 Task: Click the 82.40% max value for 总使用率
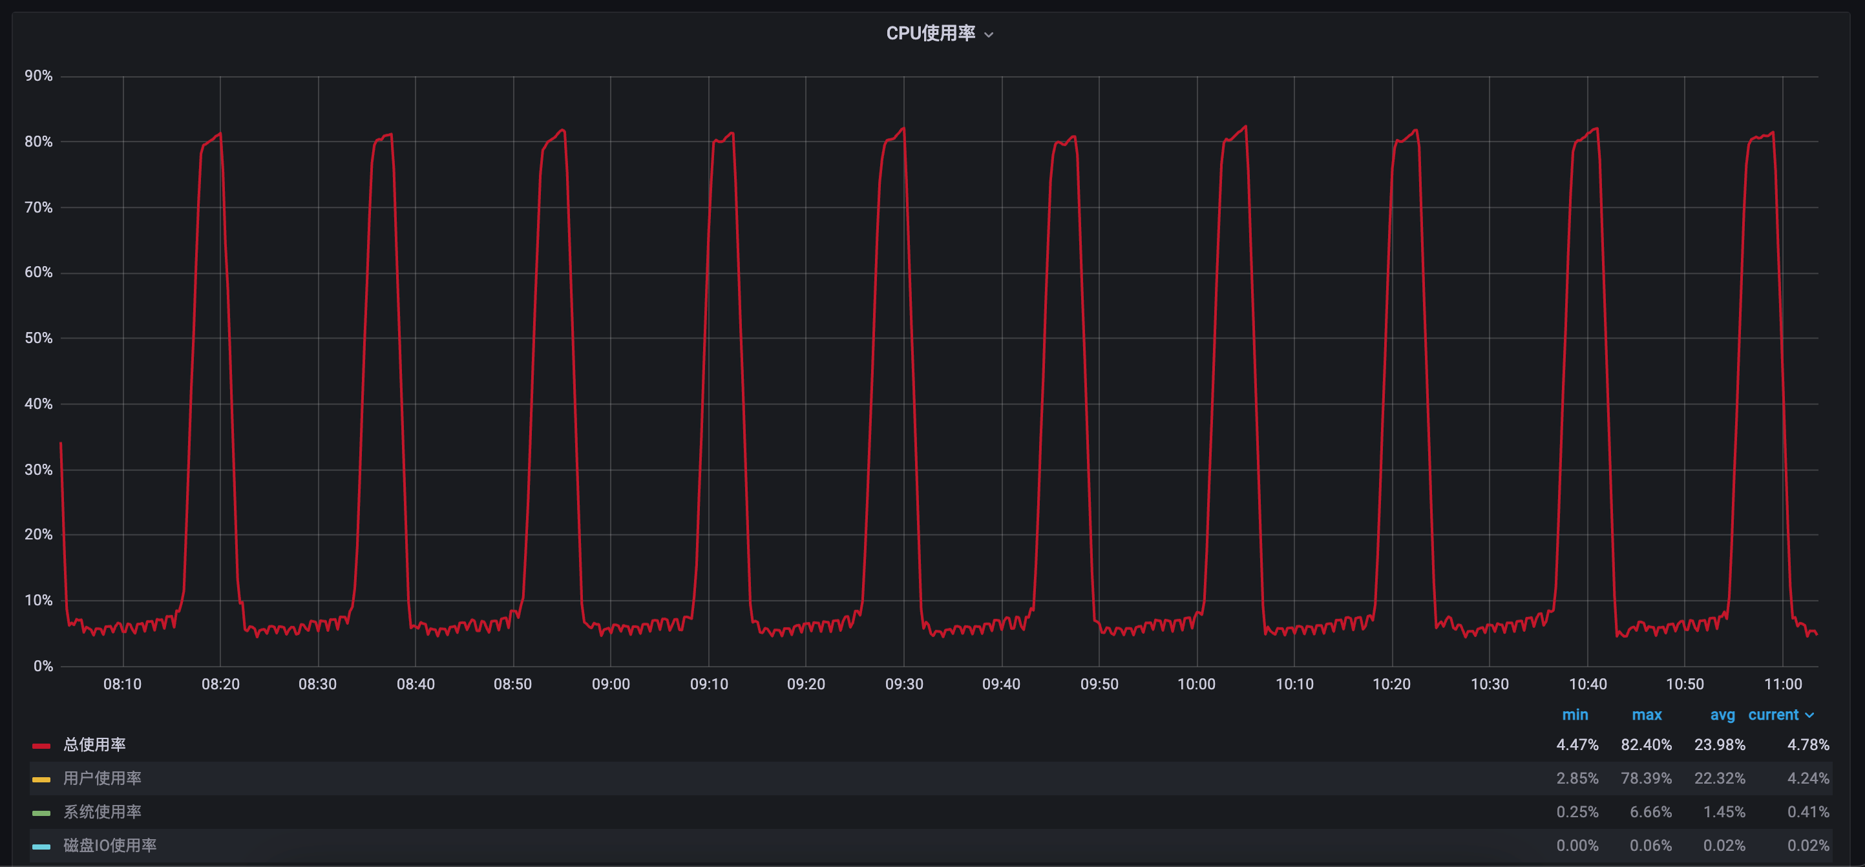pos(1646,745)
